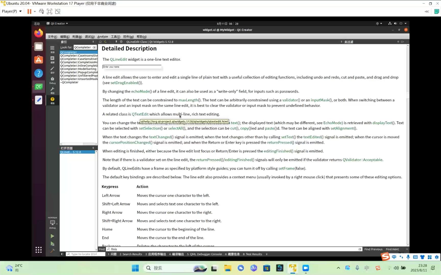Show Applications grid in Ubuntu dock

(x=39, y=250)
